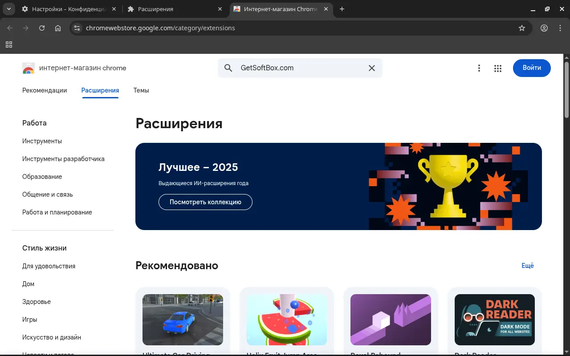Screen dimensions: 570x356
Task: Click the home button icon
Action: tap(58, 28)
